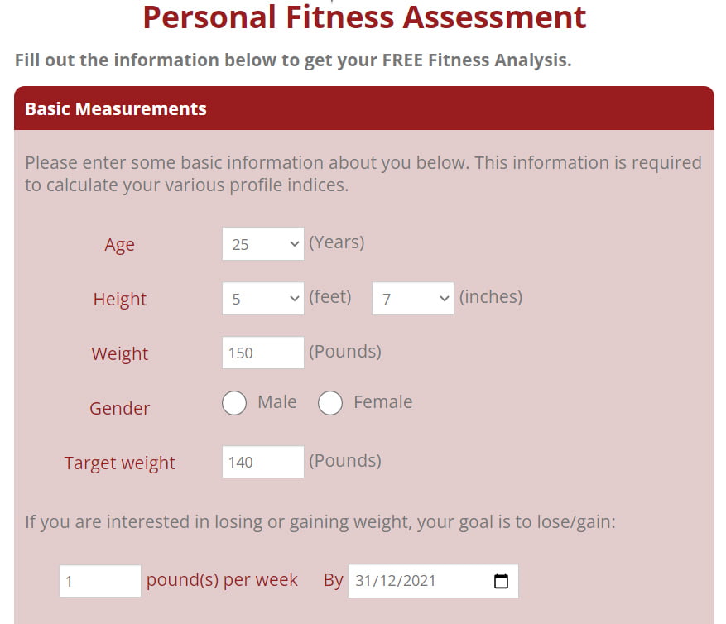Click the Personal Fitness Assessment heading
Viewport: 726px width, 624px height.
point(364,17)
